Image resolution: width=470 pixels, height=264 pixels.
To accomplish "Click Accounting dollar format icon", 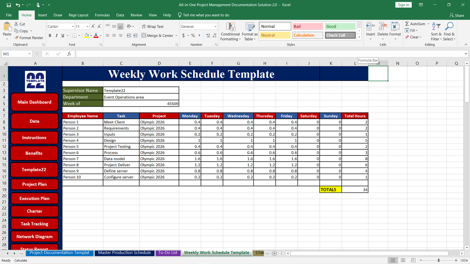I will 184,35.
